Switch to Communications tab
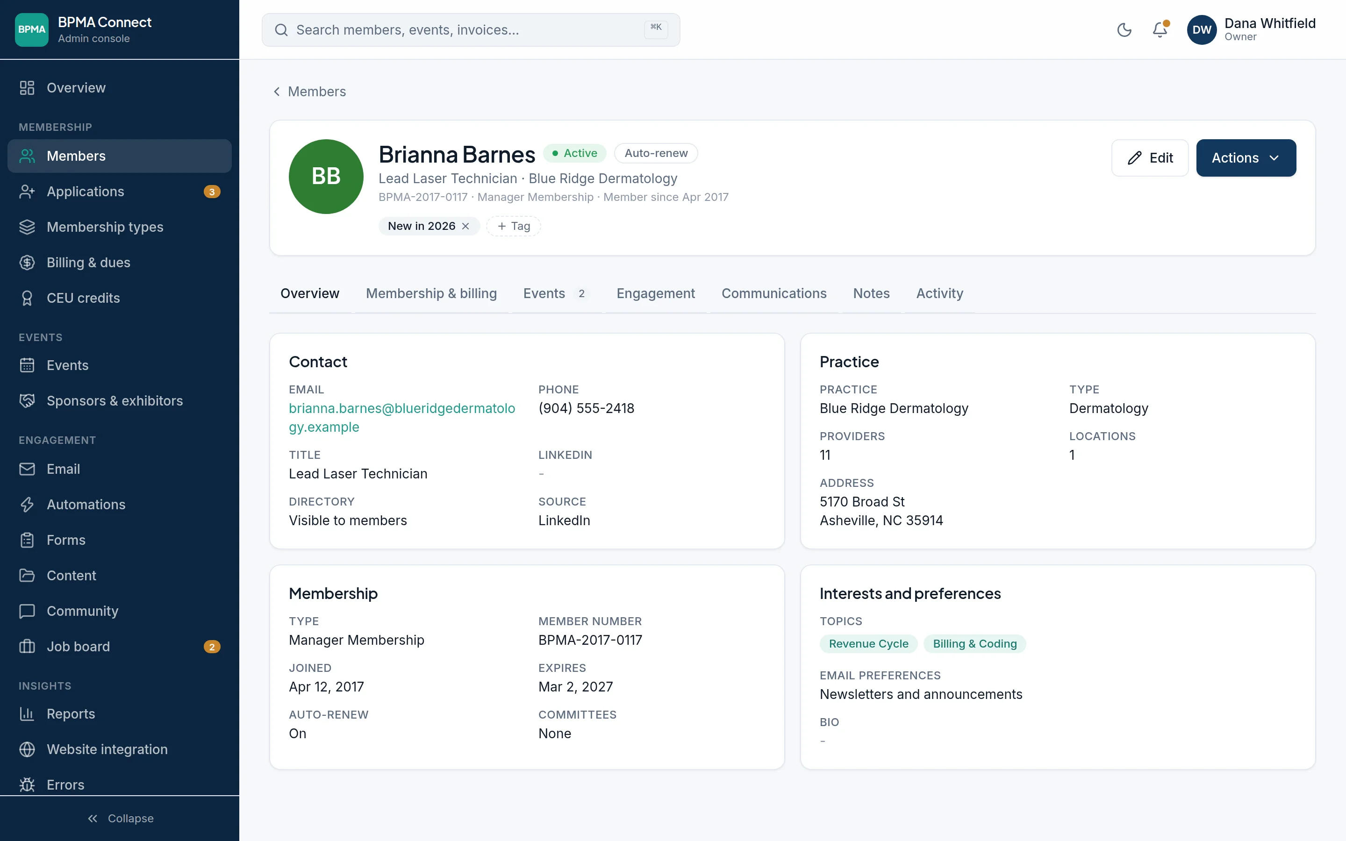 (774, 294)
